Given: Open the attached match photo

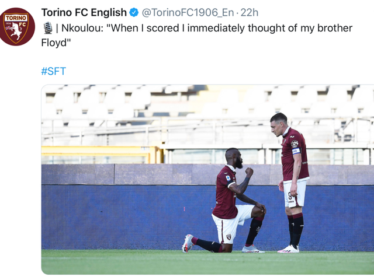Looking at the screenshot, I should click(x=207, y=180).
